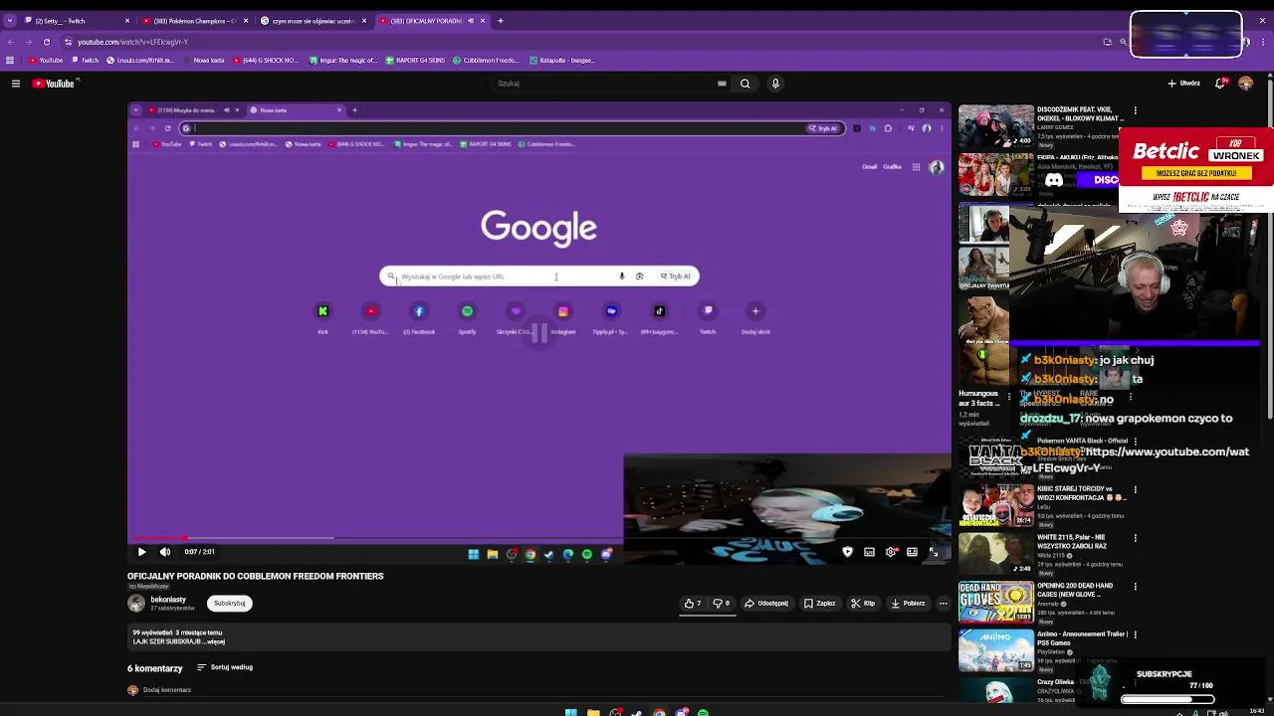Click the Subskrybuj button
1274x716 pixels.
click(x=229, y=603)
